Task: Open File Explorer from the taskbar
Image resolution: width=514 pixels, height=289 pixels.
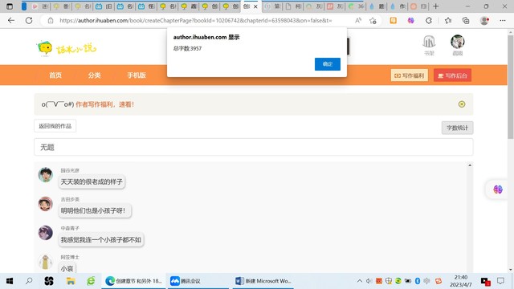Action: point(71,281)
